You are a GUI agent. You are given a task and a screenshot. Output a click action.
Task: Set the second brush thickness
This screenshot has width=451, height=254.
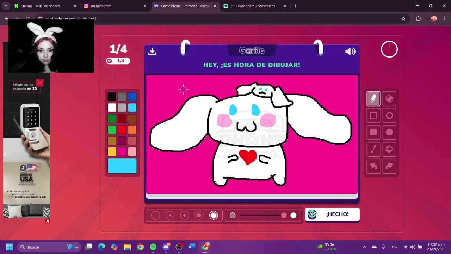(x=170, y=215)
